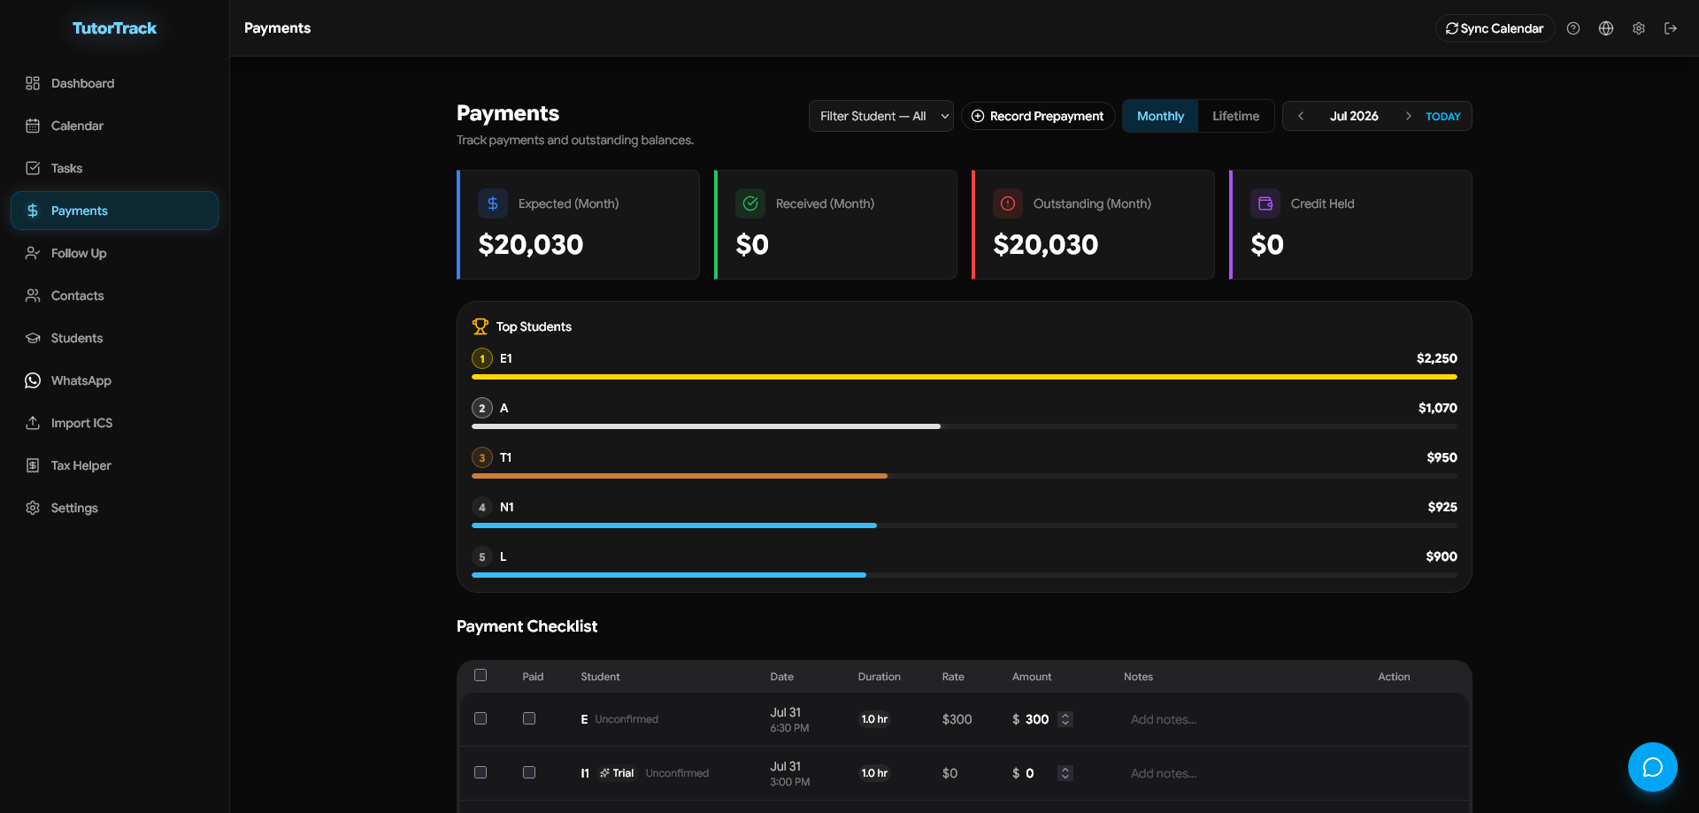Tick the row selection checkbox for student I1
This screenshot has height=813, width=1699.
pyautogui.click(x=480, y=772)
